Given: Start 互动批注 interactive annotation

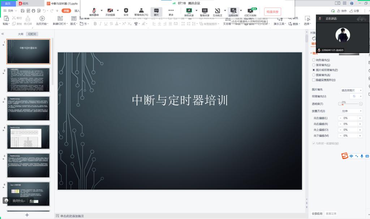Looking at the screenshot, I should click(x=217, y=11).
